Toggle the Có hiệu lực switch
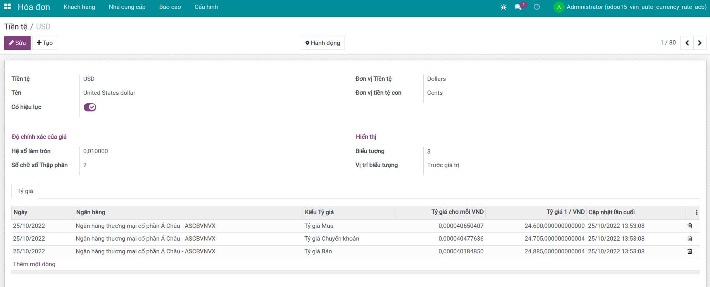This screenshot has height=287, width=710. [90, 107]
